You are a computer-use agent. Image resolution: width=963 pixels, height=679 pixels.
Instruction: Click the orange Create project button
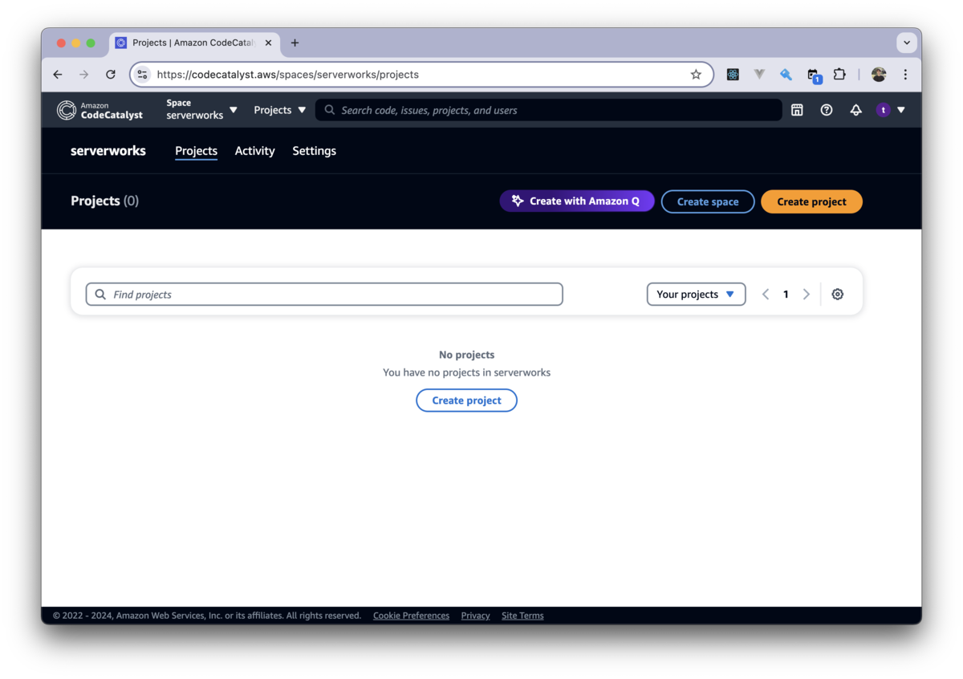(811, 201)
